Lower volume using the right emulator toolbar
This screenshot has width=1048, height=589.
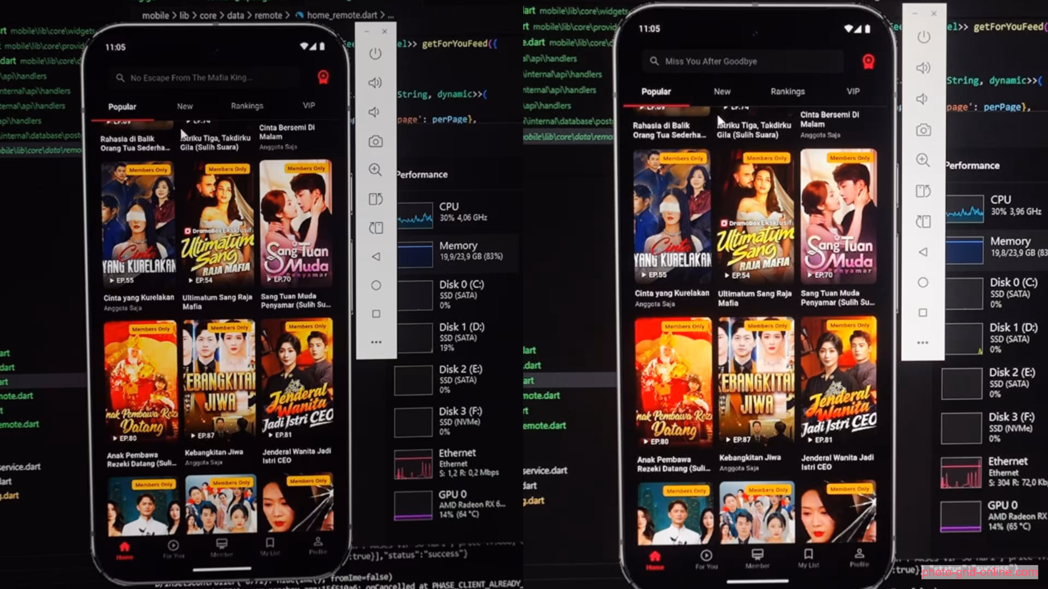[x=922, y=99]
